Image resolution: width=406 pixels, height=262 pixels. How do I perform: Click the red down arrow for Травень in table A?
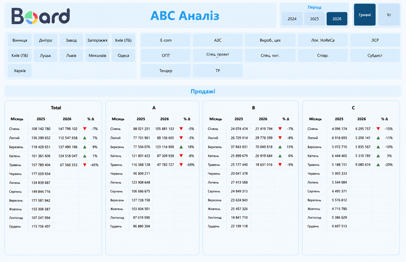181,165
